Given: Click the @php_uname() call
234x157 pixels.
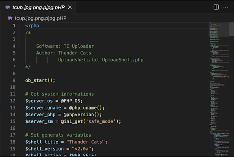Looking at the screenshot, I should click(86, 108).
